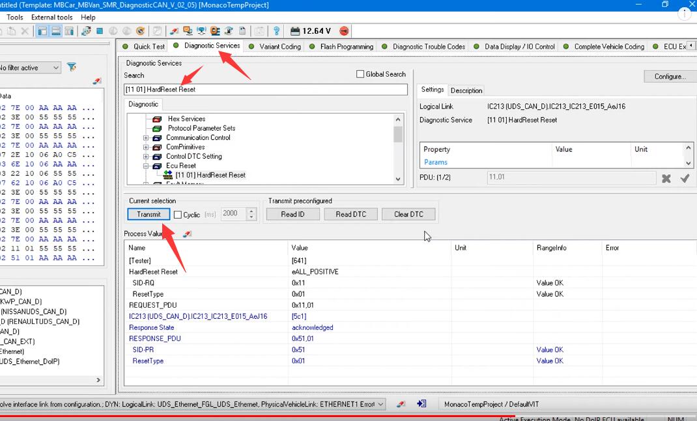Toggle the Cyclic checkbox
697x421 pixels.
pyautogui.click(x=178, y=215)
